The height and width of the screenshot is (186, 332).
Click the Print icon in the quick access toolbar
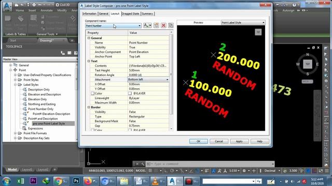point(34,5)
